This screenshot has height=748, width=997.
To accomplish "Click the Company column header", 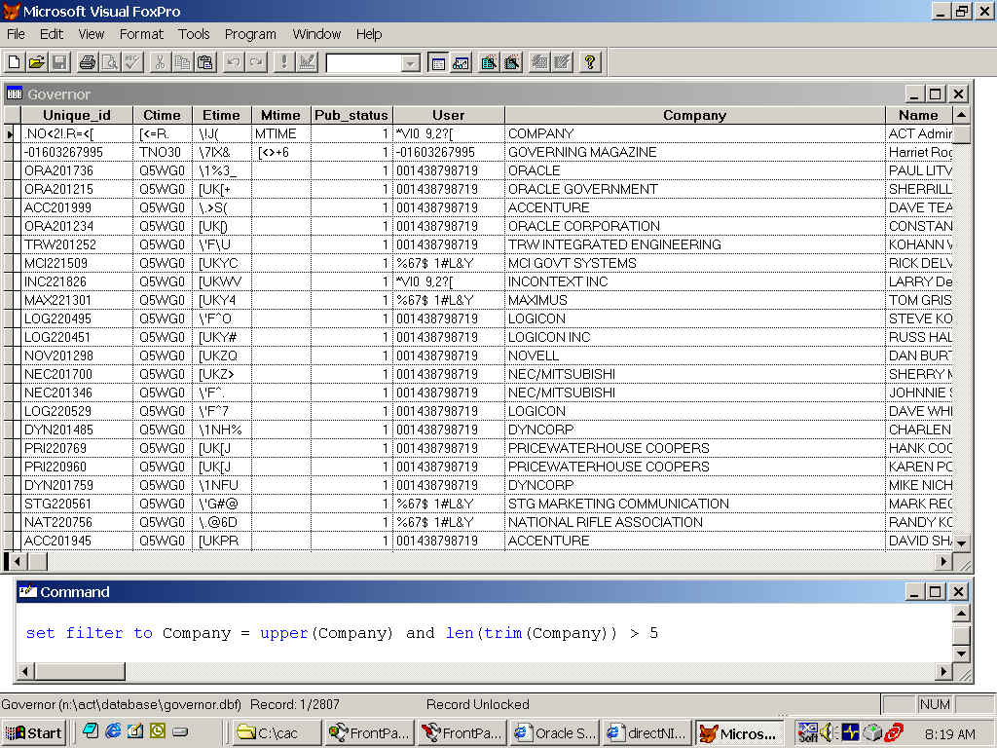I will click(x=695, y=115).
